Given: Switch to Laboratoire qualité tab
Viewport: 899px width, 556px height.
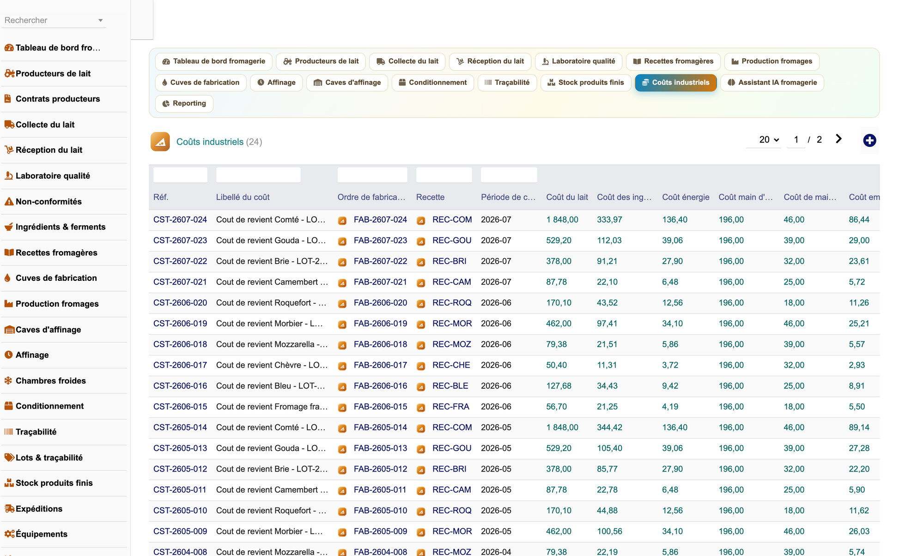Looking at the screenshot, I should (x=578, y=61).
